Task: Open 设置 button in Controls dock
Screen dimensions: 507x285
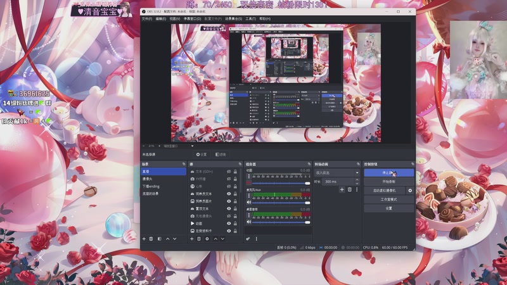Action: (x=389, y=209)
